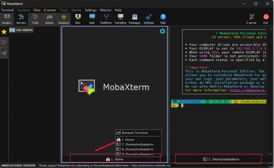
Task: Open the Help menu
Action: click(x=118, y=10)
